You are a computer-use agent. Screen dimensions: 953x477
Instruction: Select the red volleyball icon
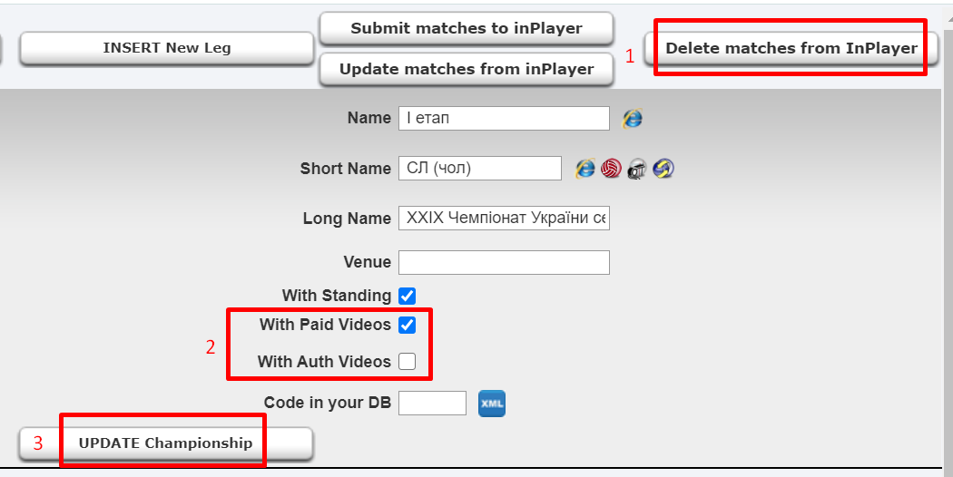point(611,169)
